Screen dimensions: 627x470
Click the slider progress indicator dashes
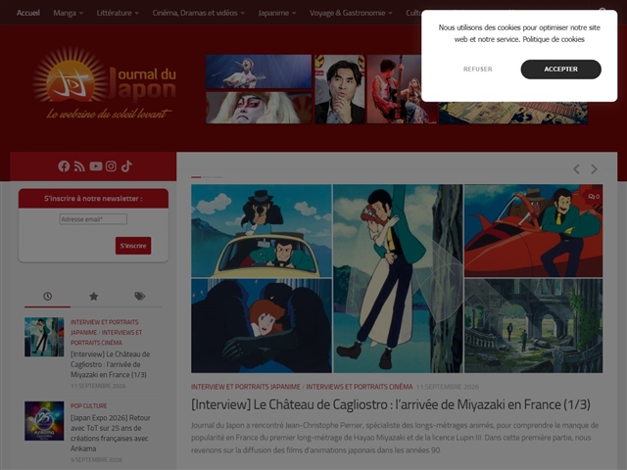(207, 176)
